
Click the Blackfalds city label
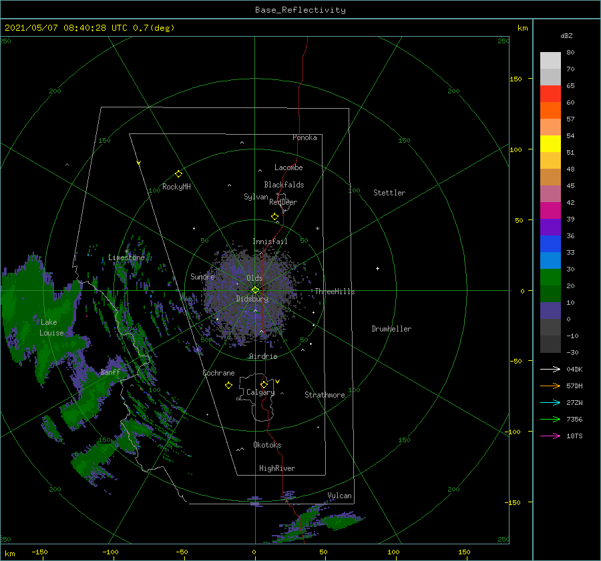pyautogui.click(x=284, y=185)
